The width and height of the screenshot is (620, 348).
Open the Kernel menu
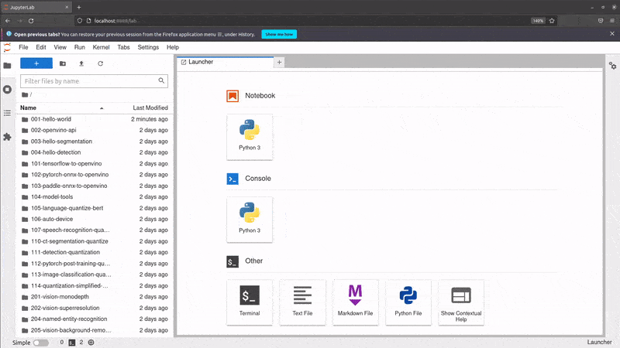coord(101,47)
